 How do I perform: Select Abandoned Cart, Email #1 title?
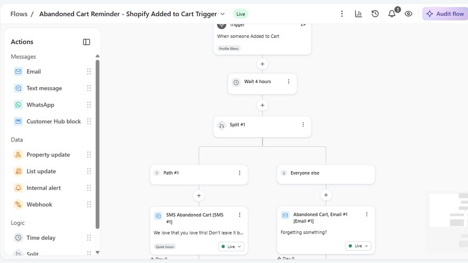tap(320, 218)
